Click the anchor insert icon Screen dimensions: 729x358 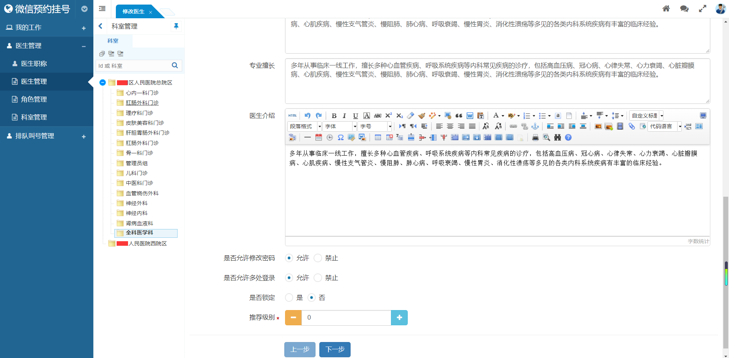pyautogui.click(x=535, y=127)
